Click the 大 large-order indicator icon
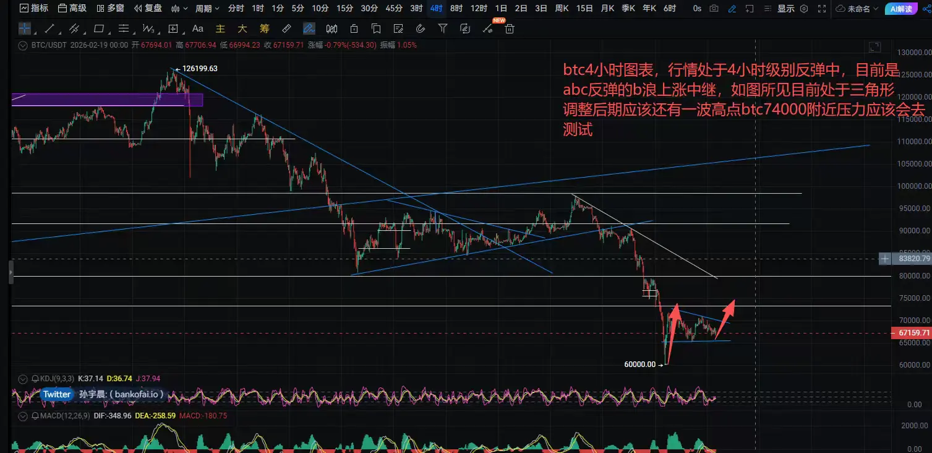The image size is (932, 453). click(x=242, y=28)
